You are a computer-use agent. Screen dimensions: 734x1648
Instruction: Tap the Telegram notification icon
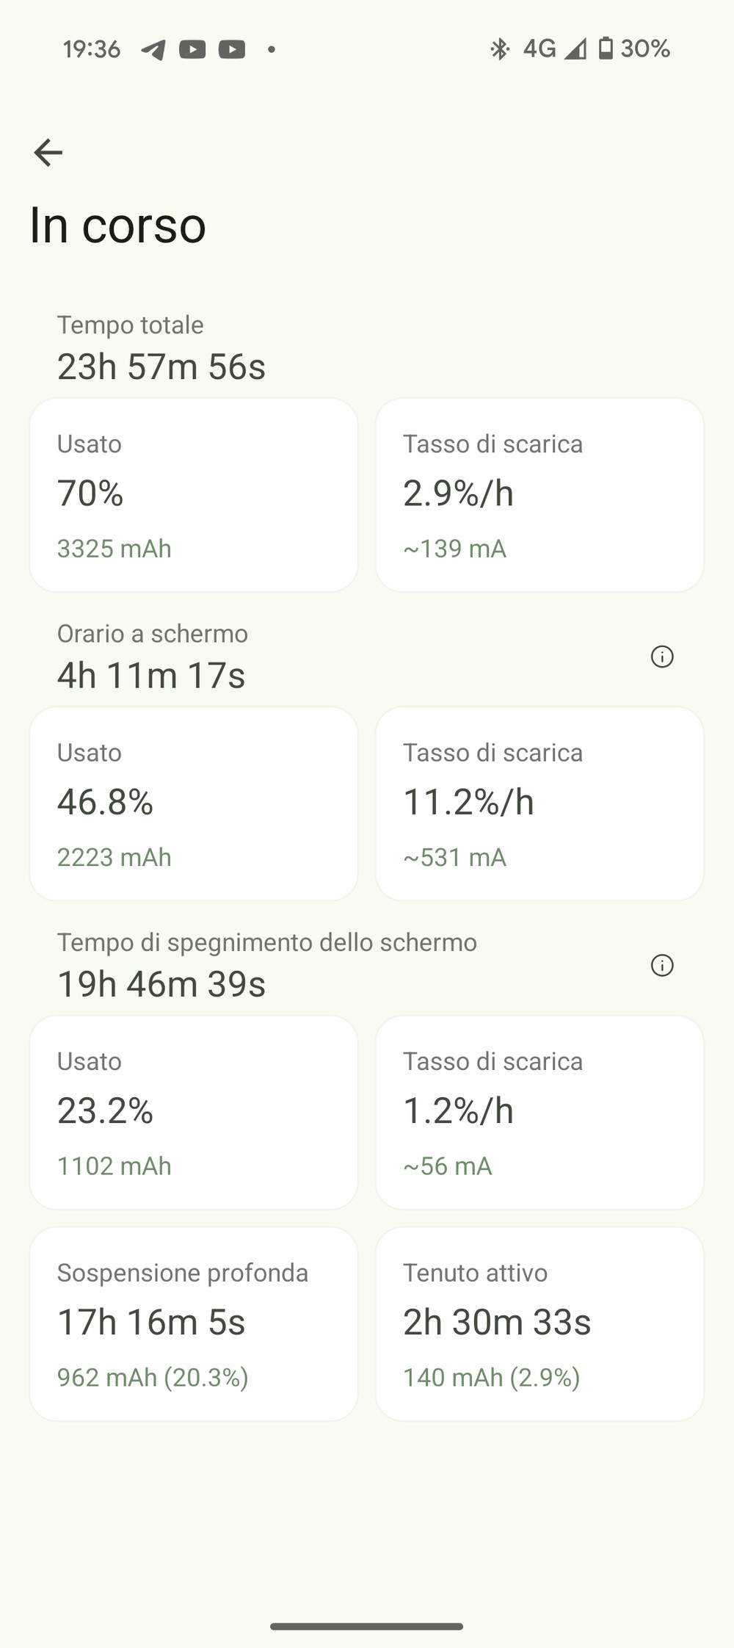pyautogui.click(x=153, y=49)
